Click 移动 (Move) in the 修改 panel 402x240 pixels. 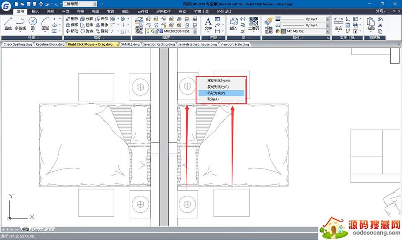[x=72, y=31]
